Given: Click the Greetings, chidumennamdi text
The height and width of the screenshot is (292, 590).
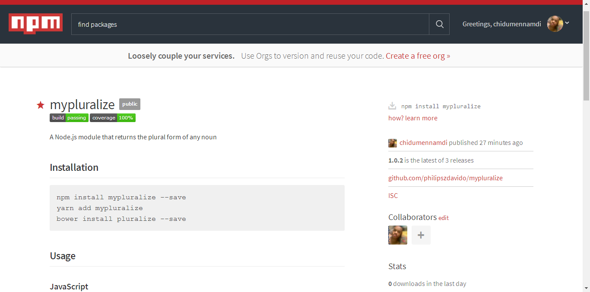Looking at the screenshot, I should pos(502,24).
